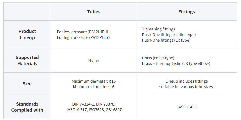Click Brass + thermoplastic (LR type elbow)
The image size is (241, 120).
(176, 63)
